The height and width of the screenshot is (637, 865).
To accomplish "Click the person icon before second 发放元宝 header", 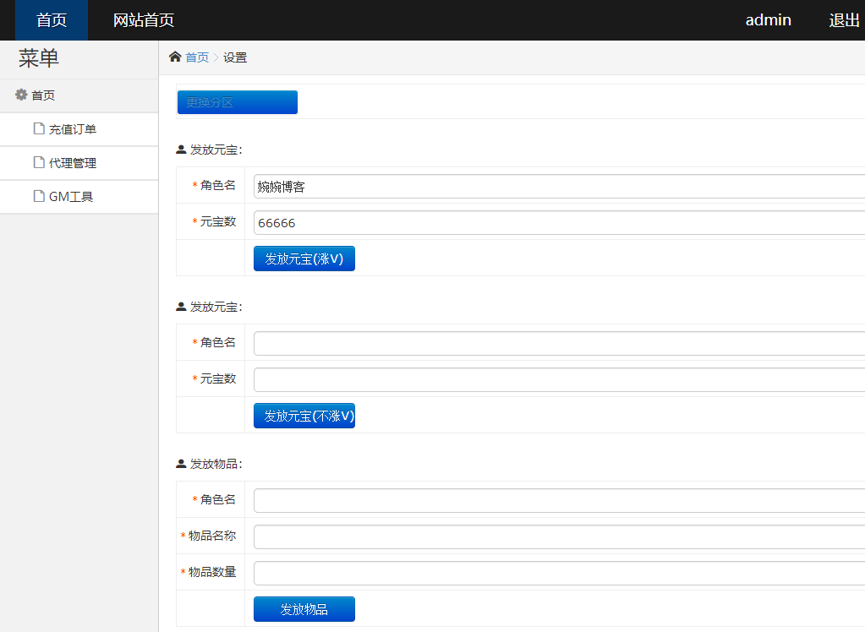I will 180,306.
